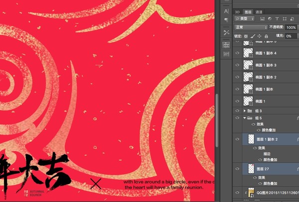The image size is (299, 202).
Task: Select the 图层 1 副本 2 layer name
Action: (267, 139)
